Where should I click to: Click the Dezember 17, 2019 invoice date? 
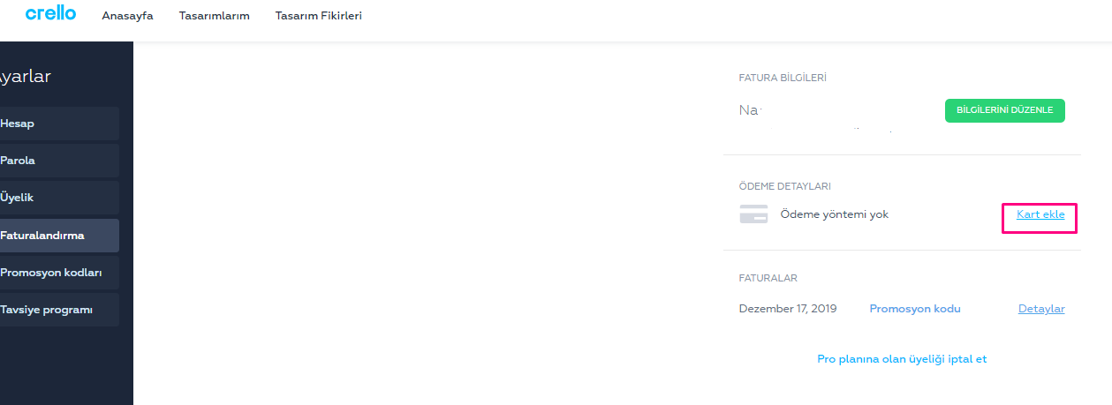(788, 309)
